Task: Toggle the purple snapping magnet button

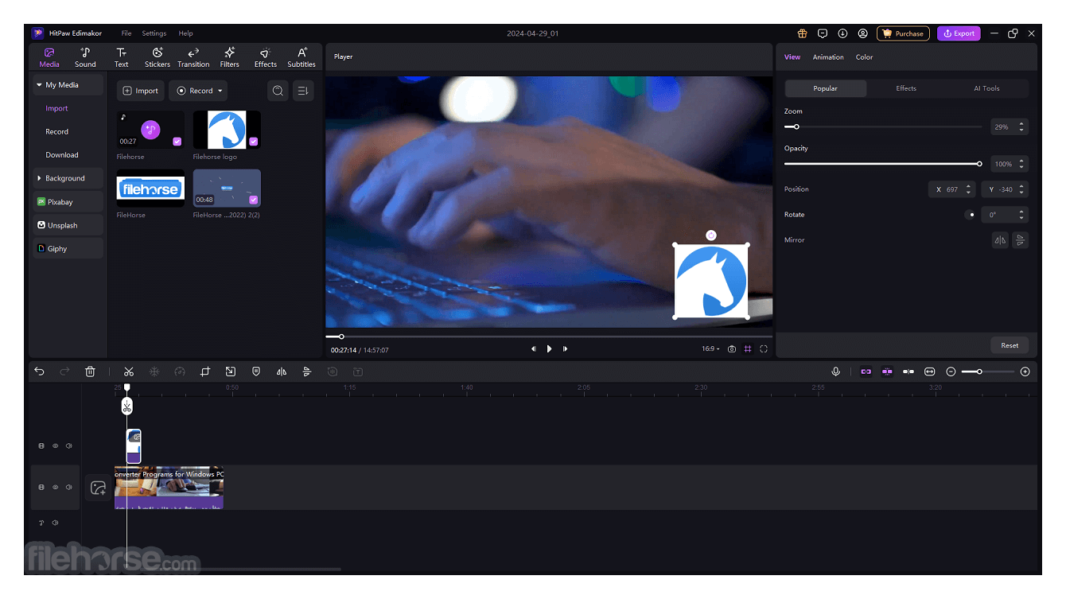Action: click(x=887, y=371)
